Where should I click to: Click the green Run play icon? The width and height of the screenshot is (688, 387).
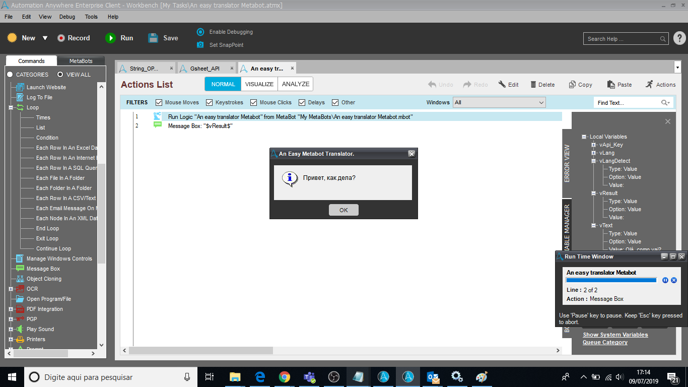point(110,38)
